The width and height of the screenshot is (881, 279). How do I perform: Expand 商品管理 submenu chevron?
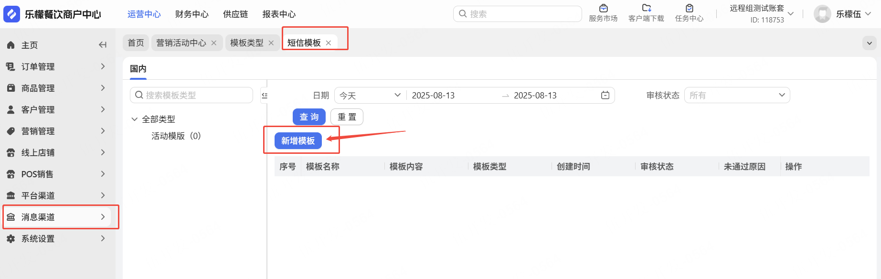(x=103, y=88)
